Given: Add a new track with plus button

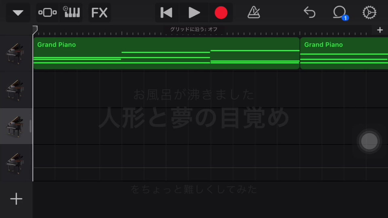Looking at the screenshot, I should [x=16, y=199].
